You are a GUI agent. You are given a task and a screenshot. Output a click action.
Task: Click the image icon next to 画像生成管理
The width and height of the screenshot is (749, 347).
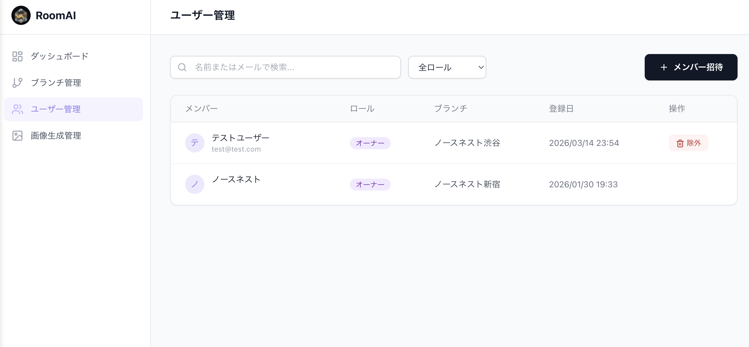[x=17, y=135]
